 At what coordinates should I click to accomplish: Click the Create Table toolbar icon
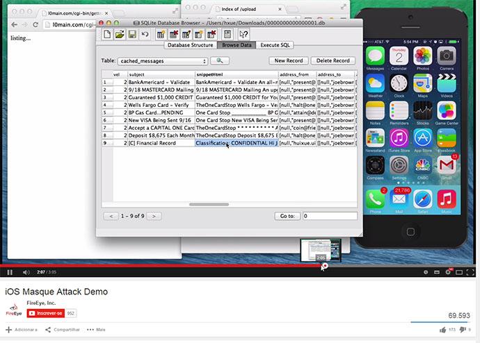click(161, 34)
